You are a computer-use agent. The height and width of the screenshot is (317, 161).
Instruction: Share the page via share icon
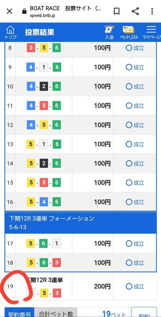[135, 11]
